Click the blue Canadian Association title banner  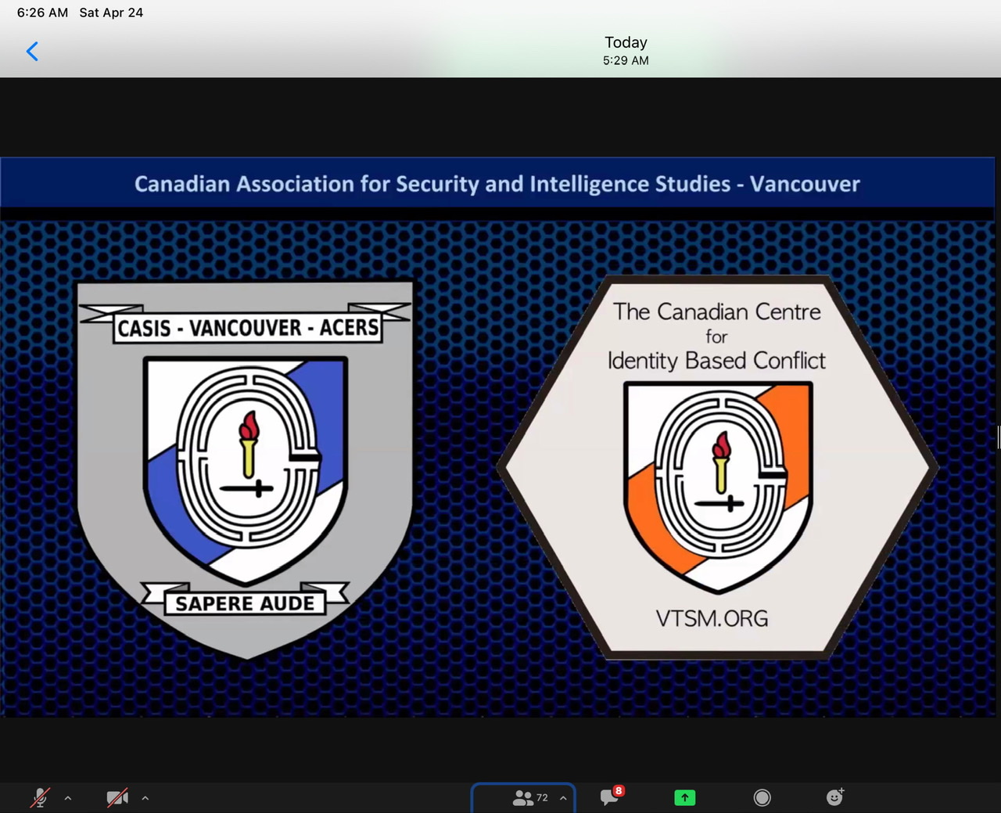(497, 184)
